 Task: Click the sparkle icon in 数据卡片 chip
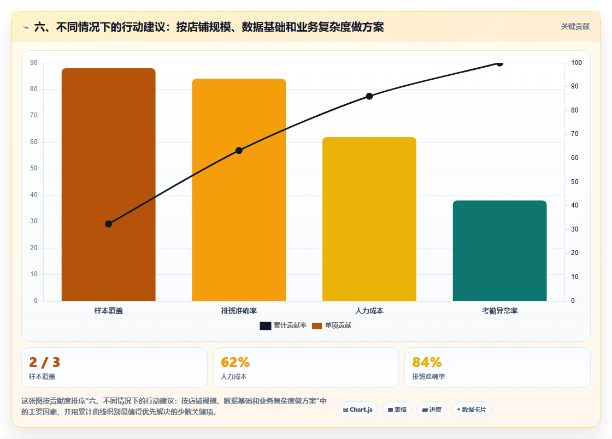pos(458,410)
